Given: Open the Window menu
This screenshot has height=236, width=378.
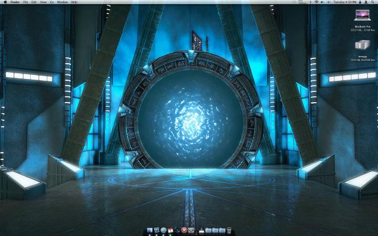Looking at the screenshot, I should pos(63,2).
